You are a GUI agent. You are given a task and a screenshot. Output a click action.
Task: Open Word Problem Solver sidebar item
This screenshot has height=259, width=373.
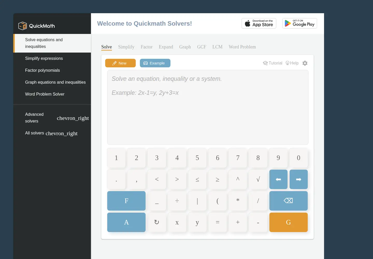[52, 94]
